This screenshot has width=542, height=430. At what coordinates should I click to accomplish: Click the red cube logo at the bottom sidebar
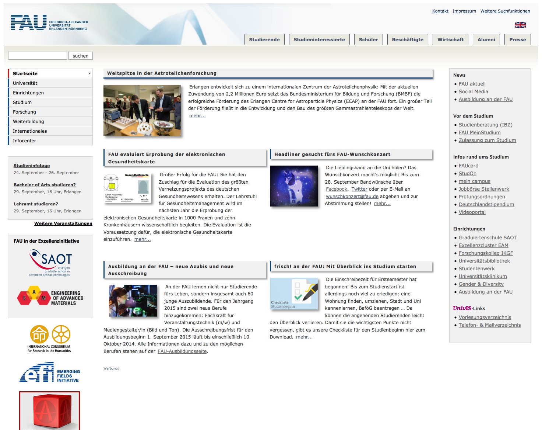(x=50, y=411)
